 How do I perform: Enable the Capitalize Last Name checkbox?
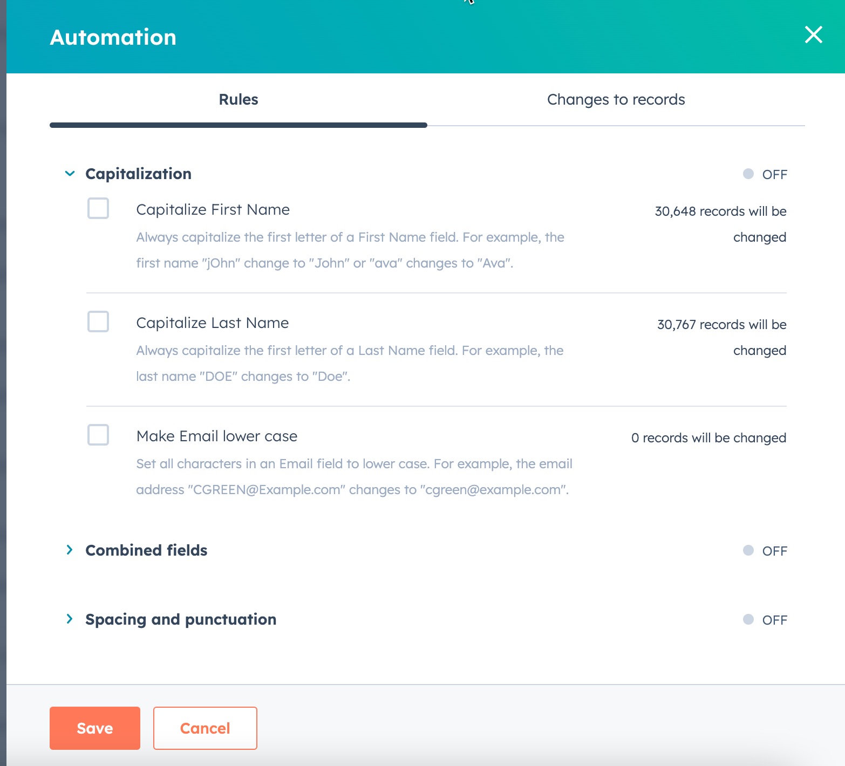pyautogui.click(x=98, y=322)
